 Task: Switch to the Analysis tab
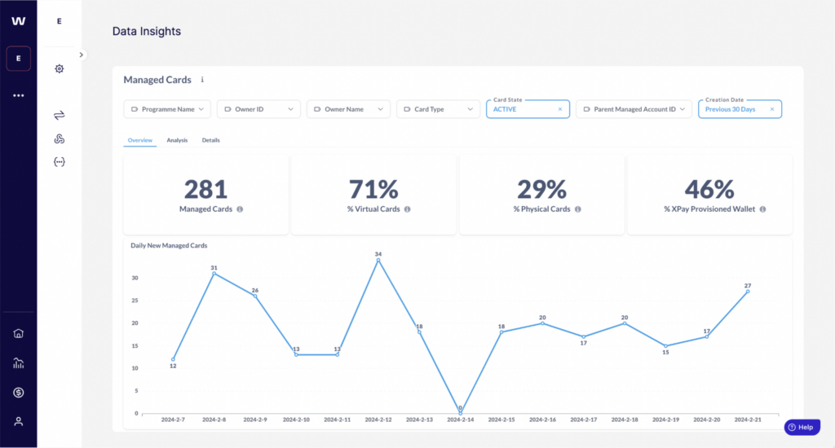177,140
